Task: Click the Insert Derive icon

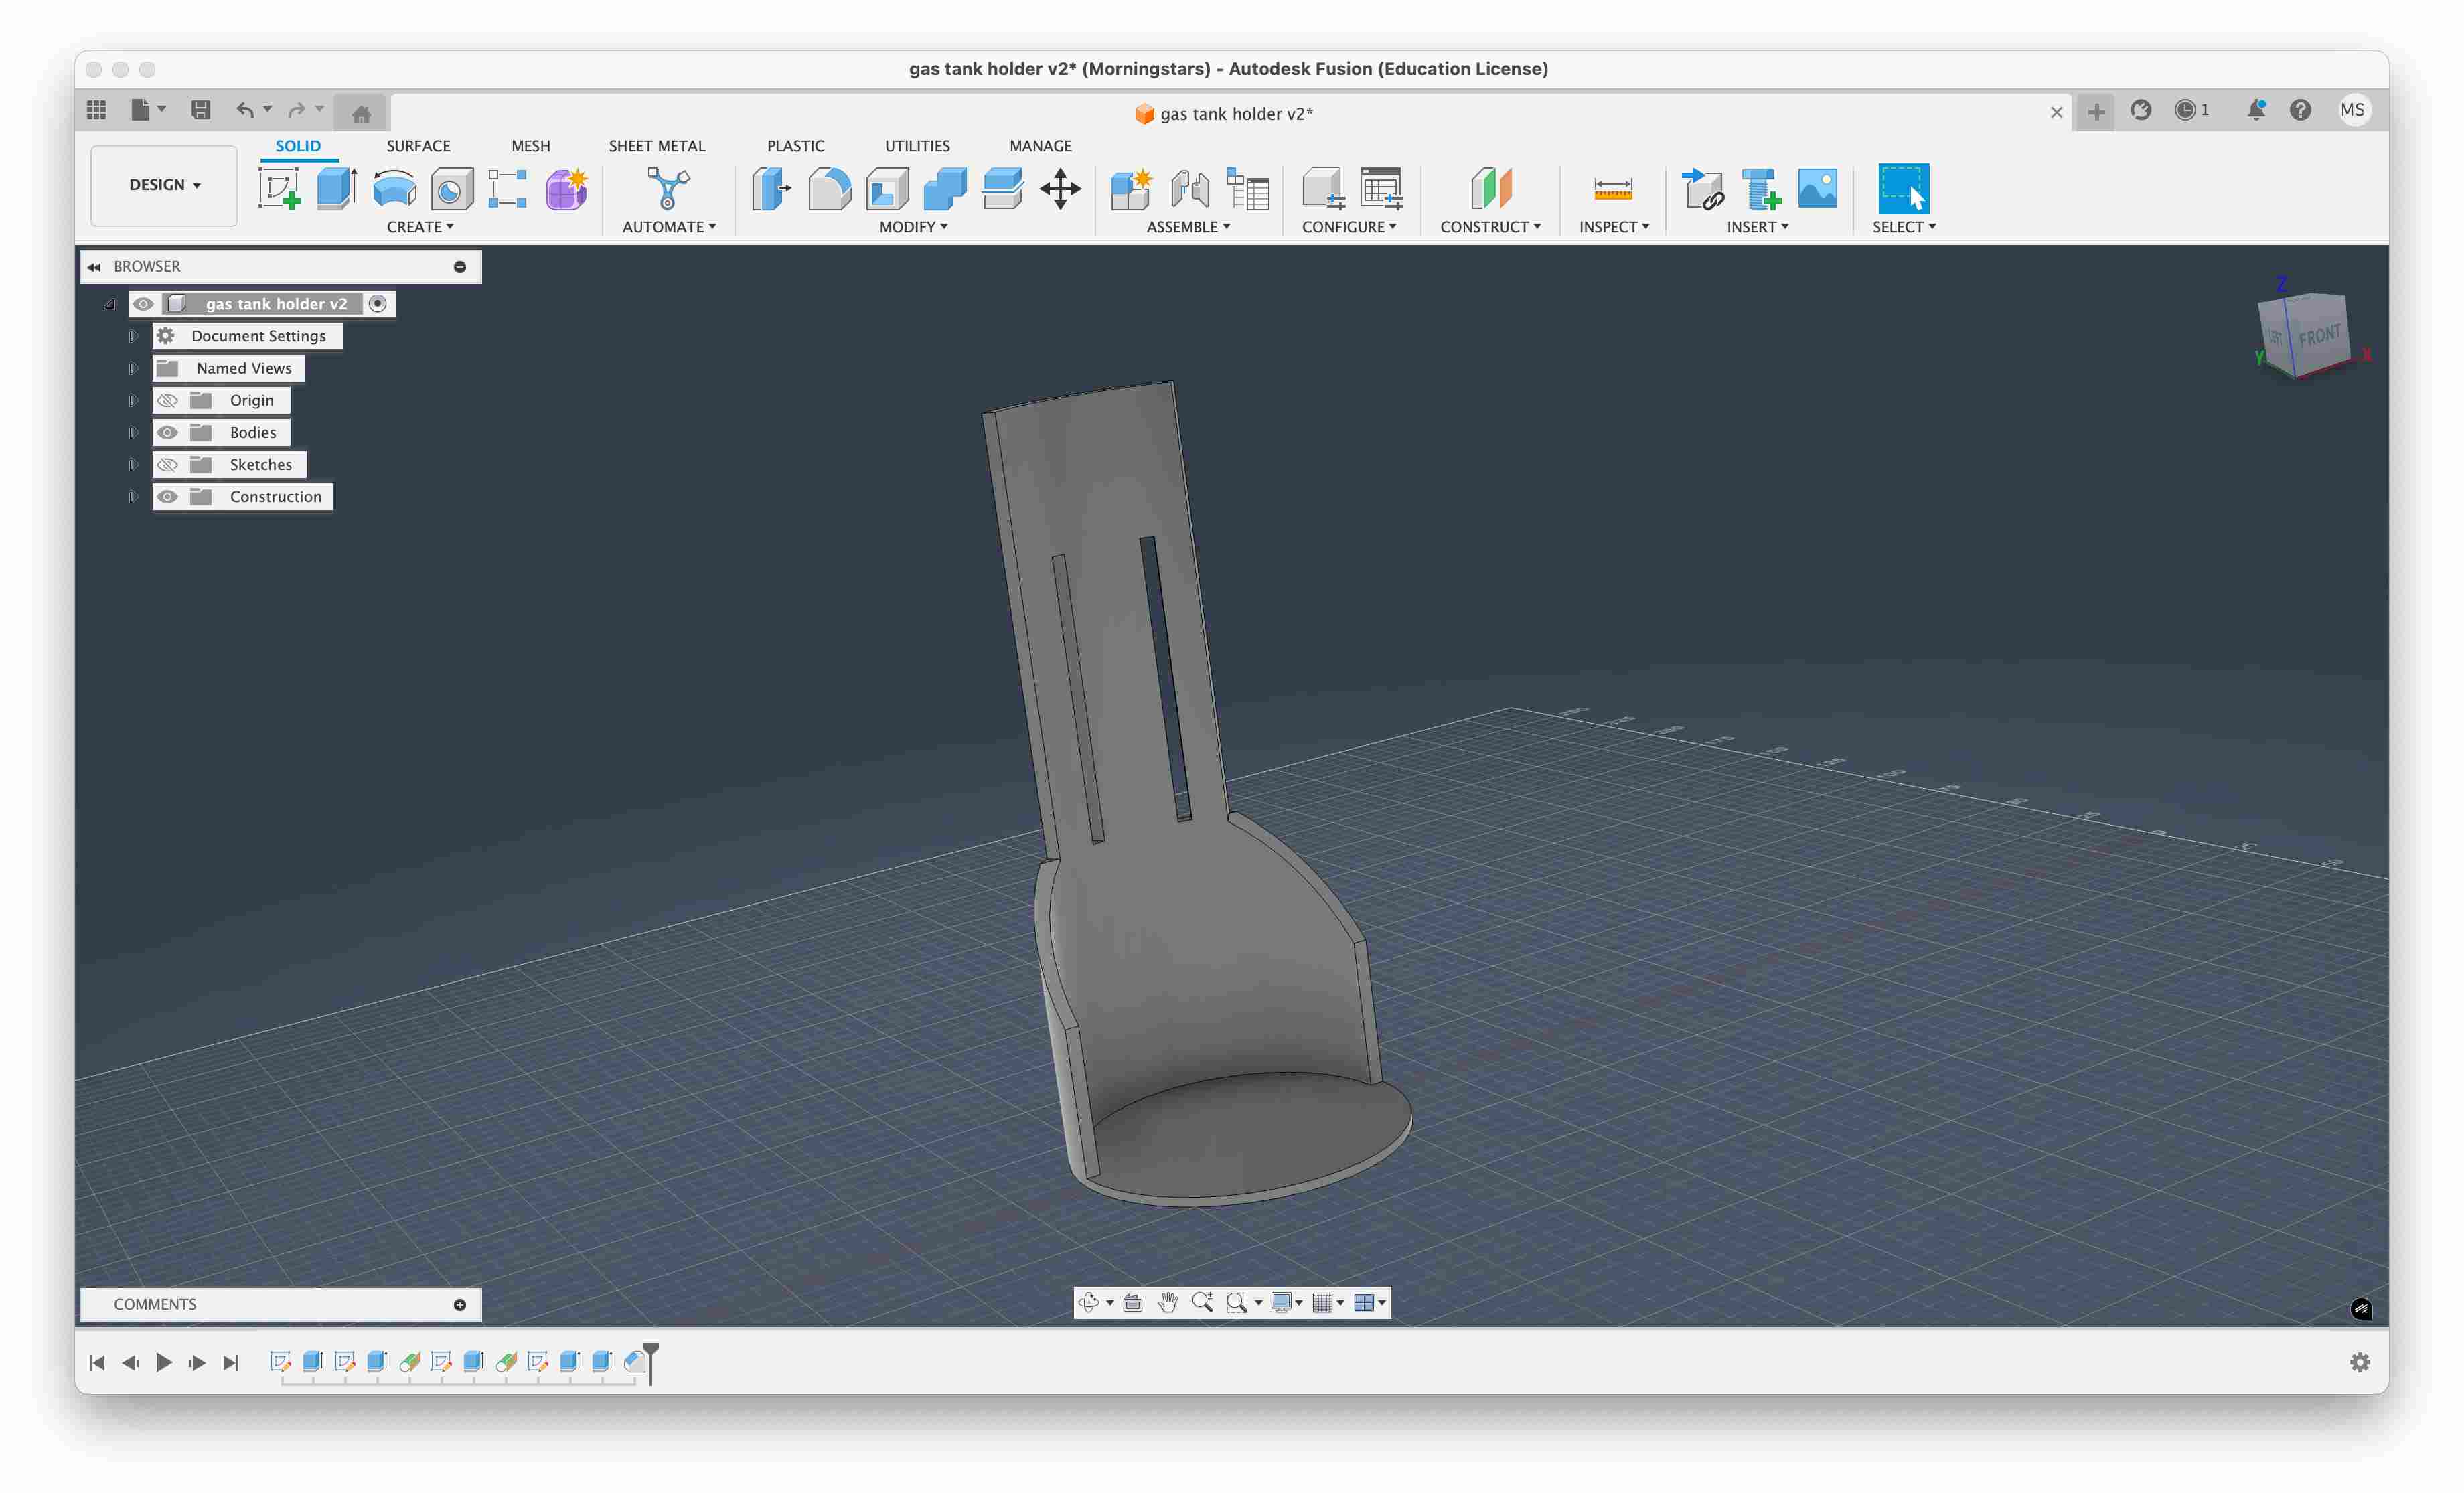Action: (x=1703, y=188)
